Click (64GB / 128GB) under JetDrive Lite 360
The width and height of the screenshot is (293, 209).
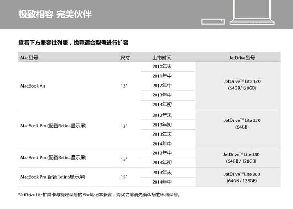point(242,181)
